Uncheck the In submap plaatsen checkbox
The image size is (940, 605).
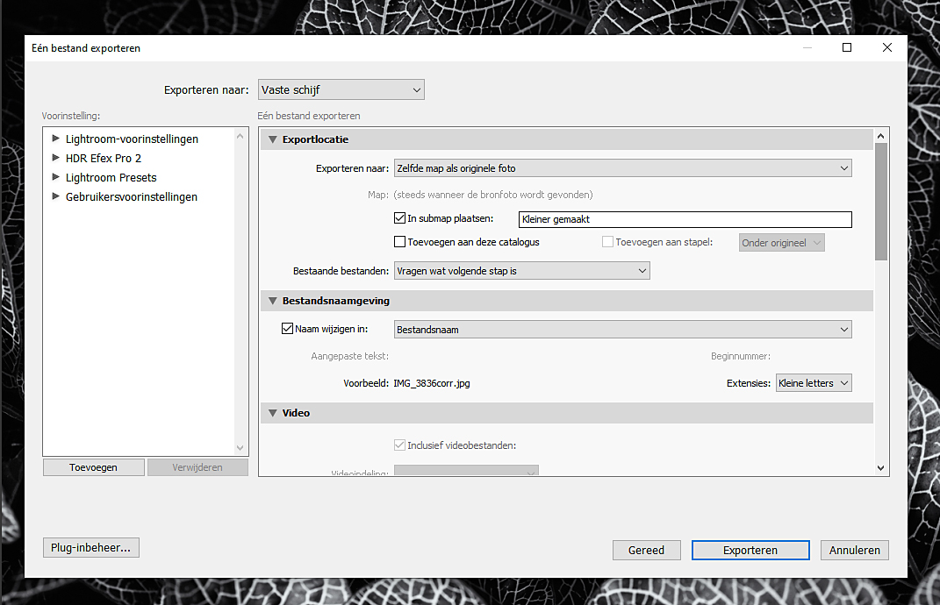click(400, 219)
